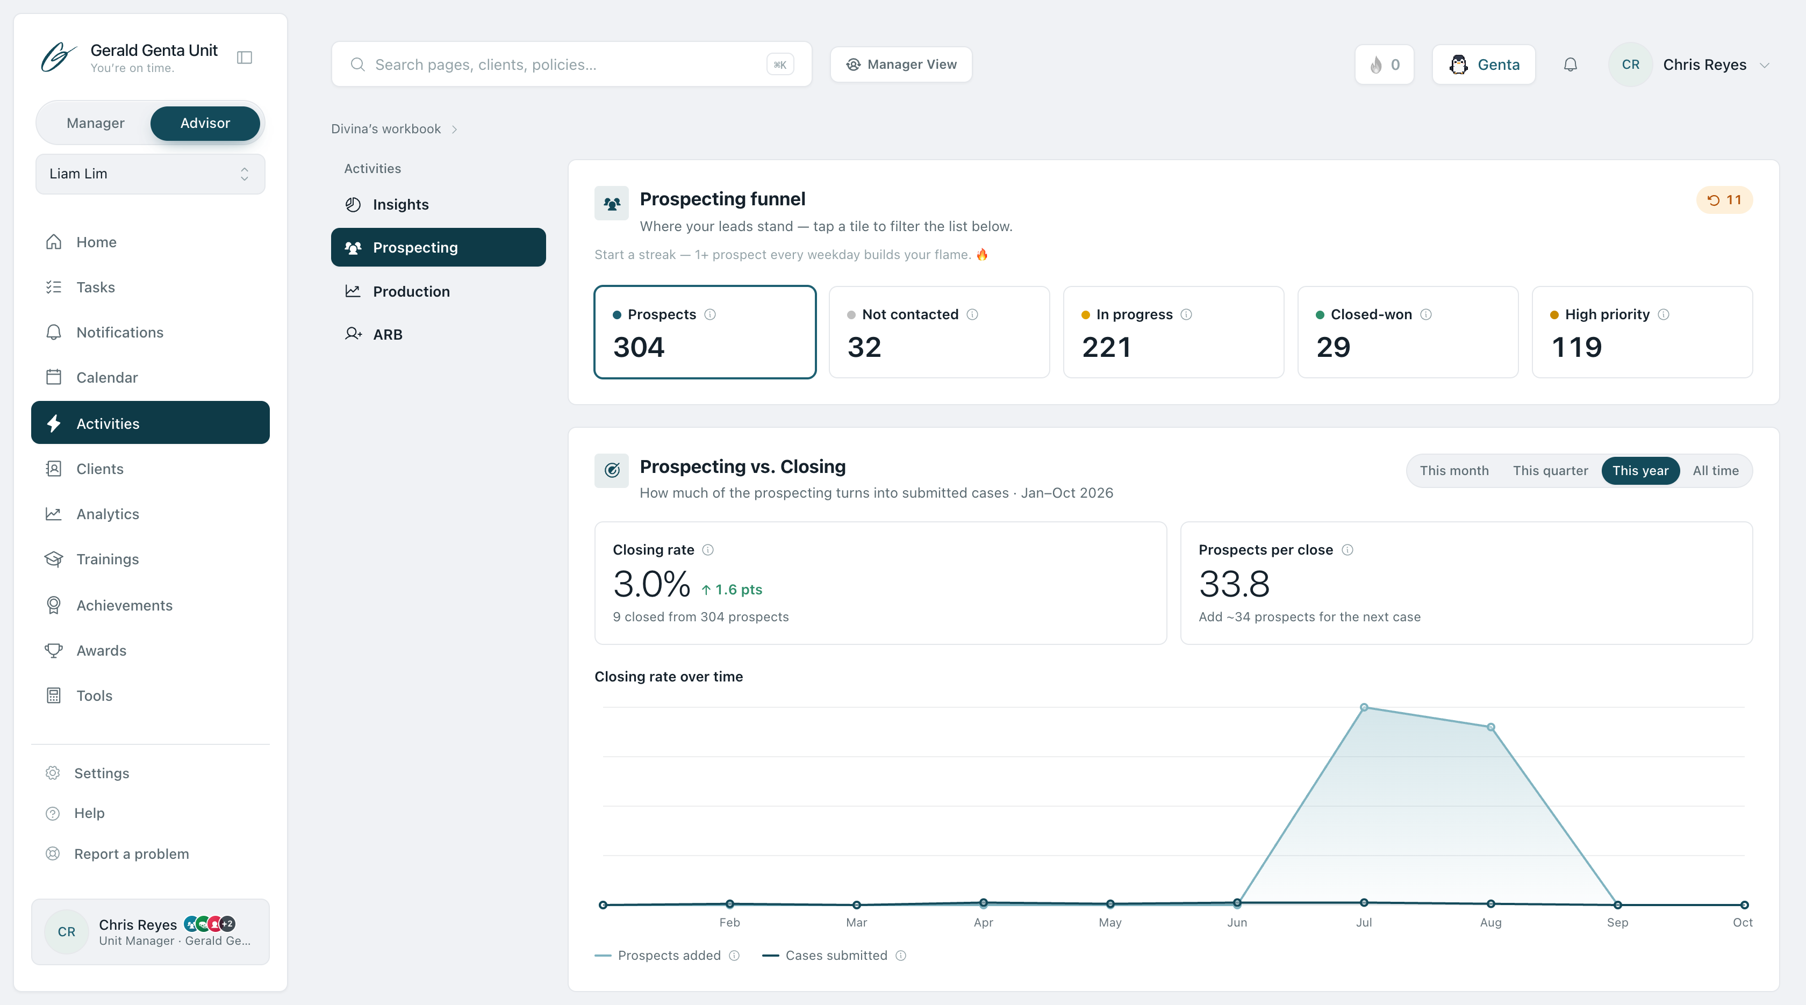Screen dimensions: 1806x1005
Task: Click the Prospecting vs. Closing target icon
Action: (x=611, y=470)
